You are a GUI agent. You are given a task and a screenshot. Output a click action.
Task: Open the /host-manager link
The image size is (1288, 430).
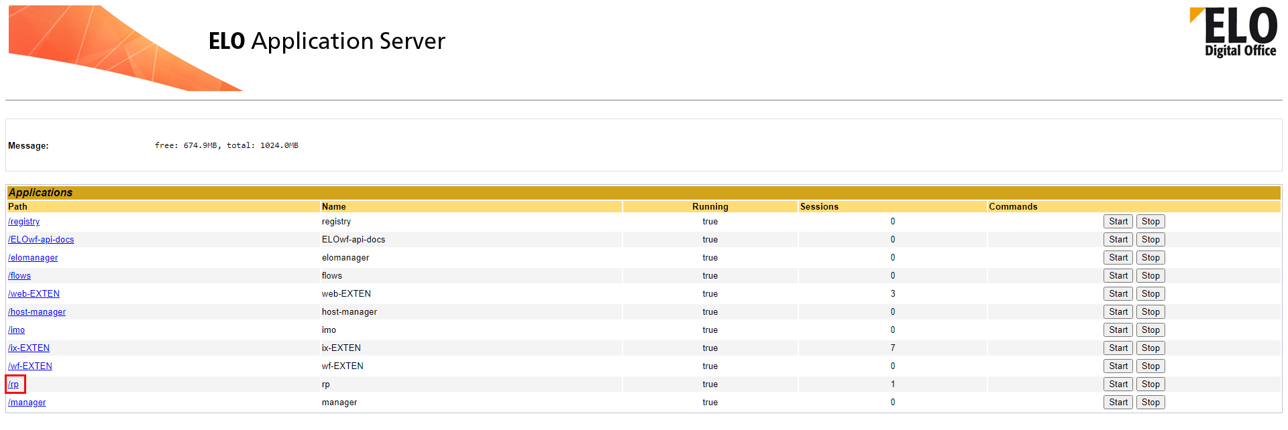pyautogui.click(x=37, y=312)
